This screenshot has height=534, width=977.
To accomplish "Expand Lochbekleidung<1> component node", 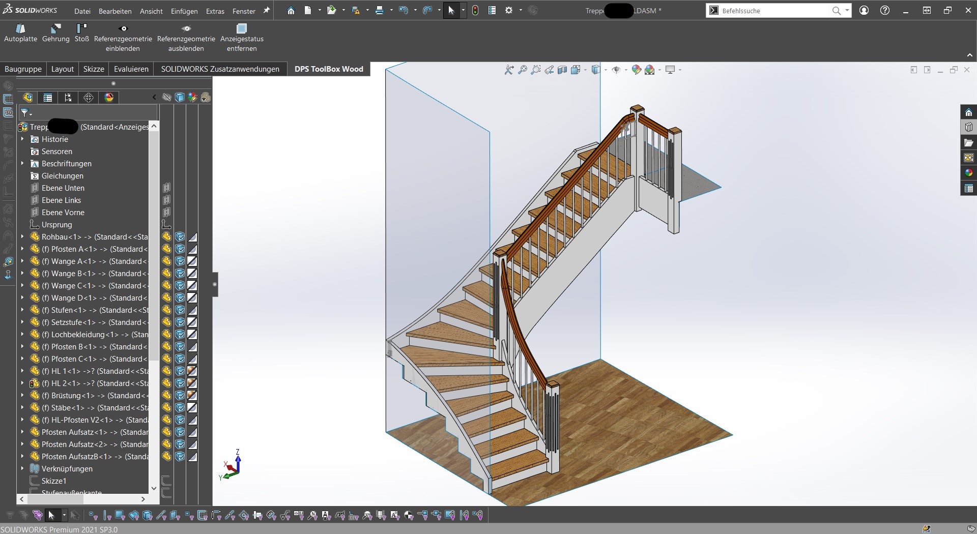I will [x=22, y=334].
